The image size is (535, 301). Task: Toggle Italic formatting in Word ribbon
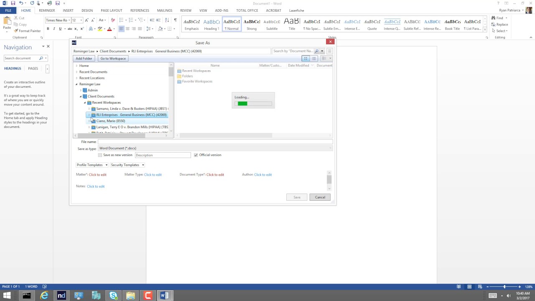pyautogui.click(x=54, y=29)
